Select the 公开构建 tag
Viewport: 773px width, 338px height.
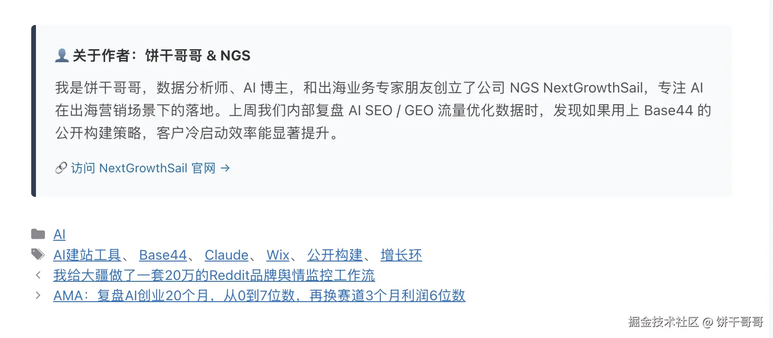click(335, 255)
